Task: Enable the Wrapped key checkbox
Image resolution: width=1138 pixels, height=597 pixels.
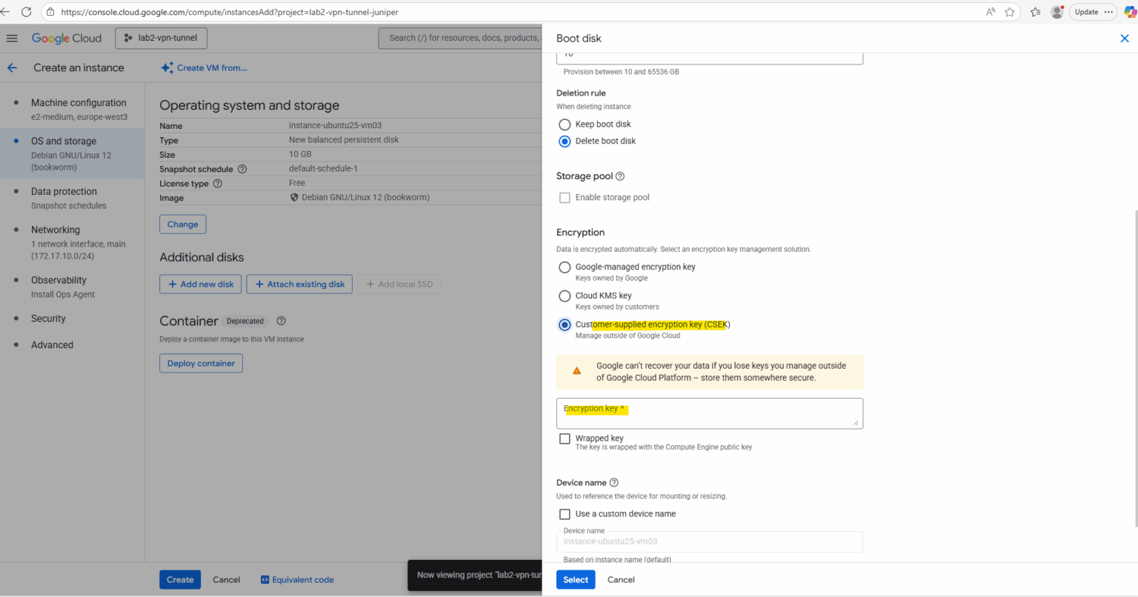Action: coord(565,438)
